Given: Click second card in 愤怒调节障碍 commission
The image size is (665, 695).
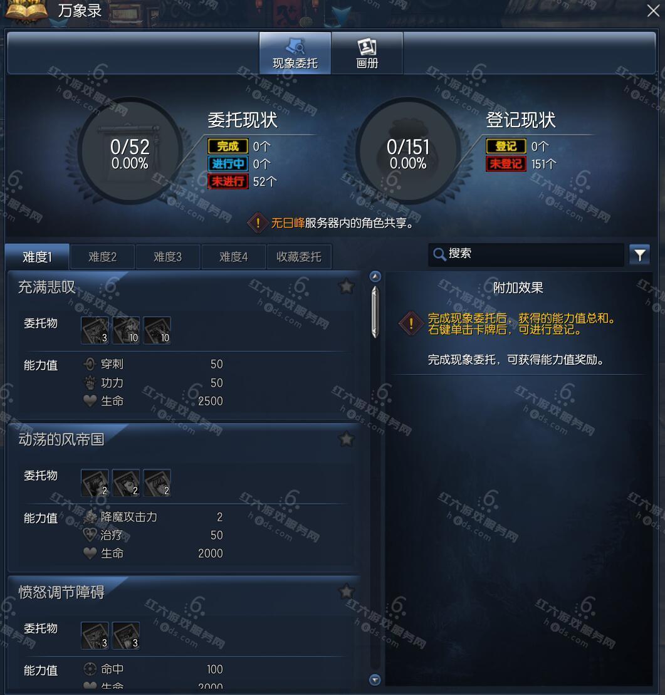Looking at the screenshot, I should pos(126,635).
